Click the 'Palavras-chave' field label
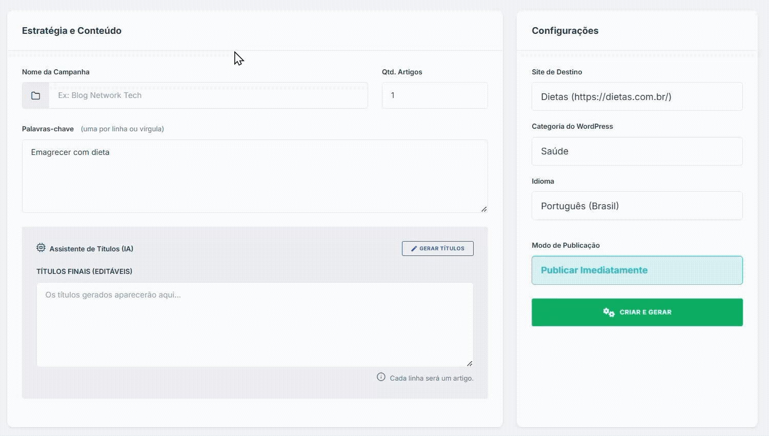The height and width of the screenshot is (436, 769). click(48, 129)
